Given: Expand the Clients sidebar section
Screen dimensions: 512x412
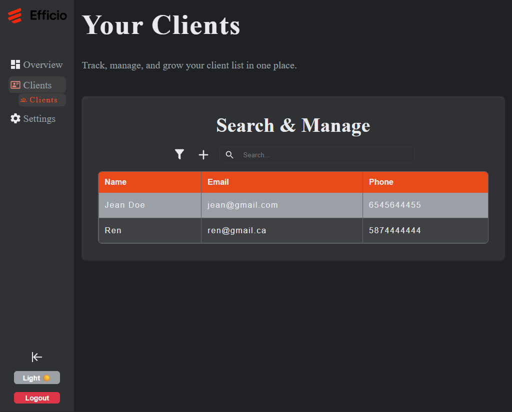Looking at the screenshot, I should pyautogui.click(x=37, y=85).
